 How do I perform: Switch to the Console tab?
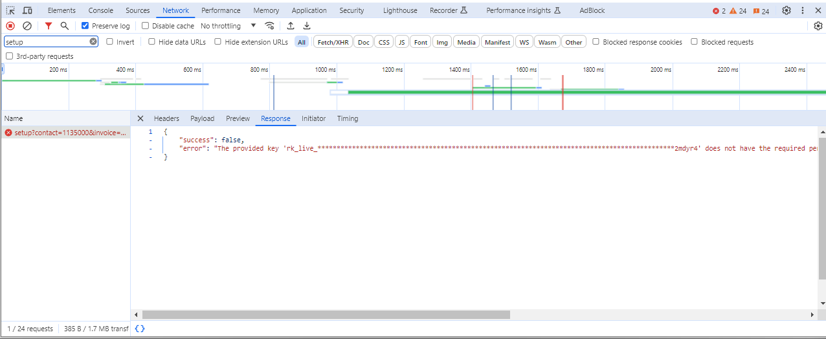(x=100, y=10)
